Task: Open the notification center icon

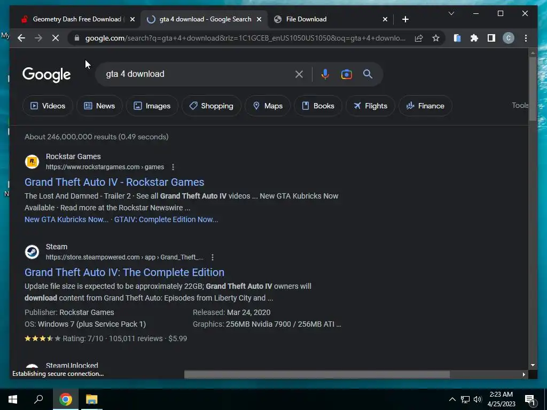Action: pos(530,399)
